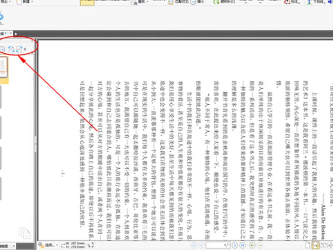Go to previous page button in status bar

click(201, 245)
